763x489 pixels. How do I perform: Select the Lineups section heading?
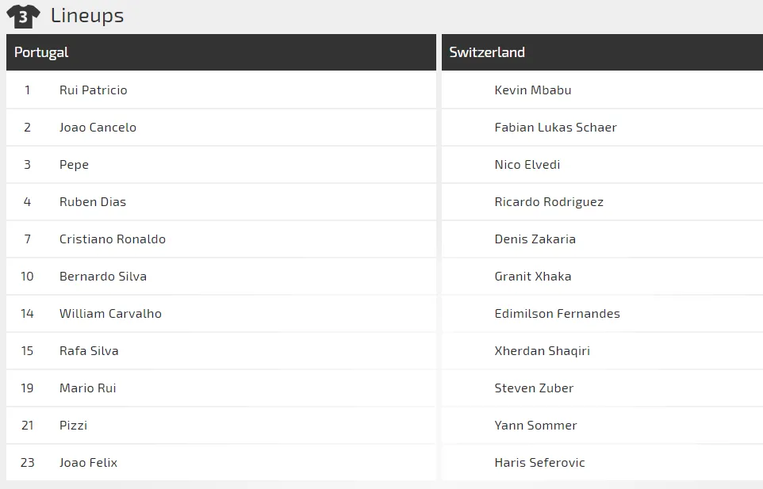coord(87,16)
